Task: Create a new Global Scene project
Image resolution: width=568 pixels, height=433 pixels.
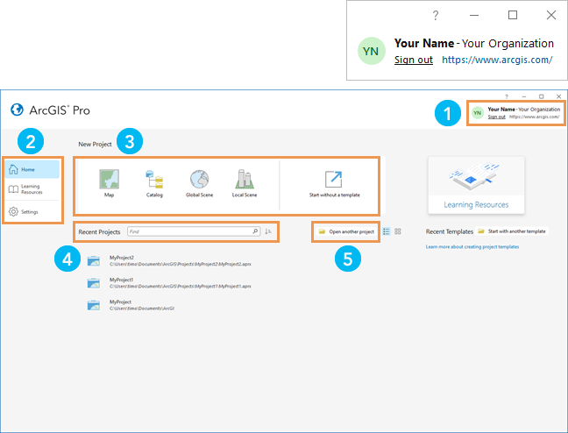Action: tap(199, 183)
